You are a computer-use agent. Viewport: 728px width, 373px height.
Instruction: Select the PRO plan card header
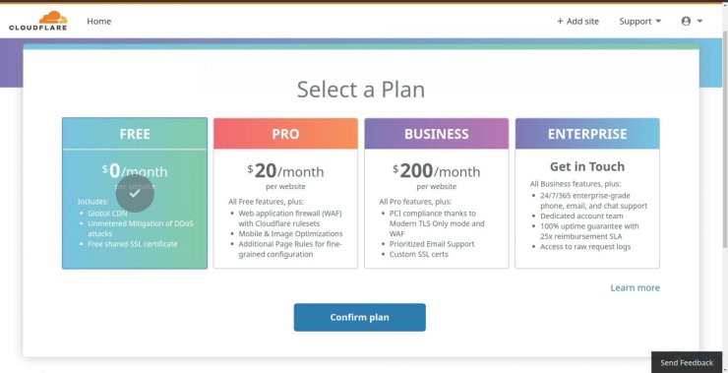click(x=285, y=134)
